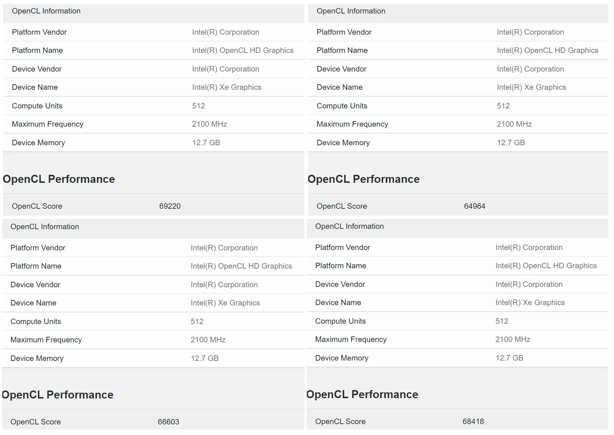This screenshot has width=614, height=435.
Task: Click the Device Memory label above score 68418
Action: [342, 358]
